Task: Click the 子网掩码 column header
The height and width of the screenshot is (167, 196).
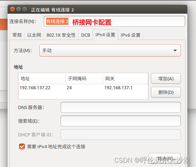Action: pos(84,78)
